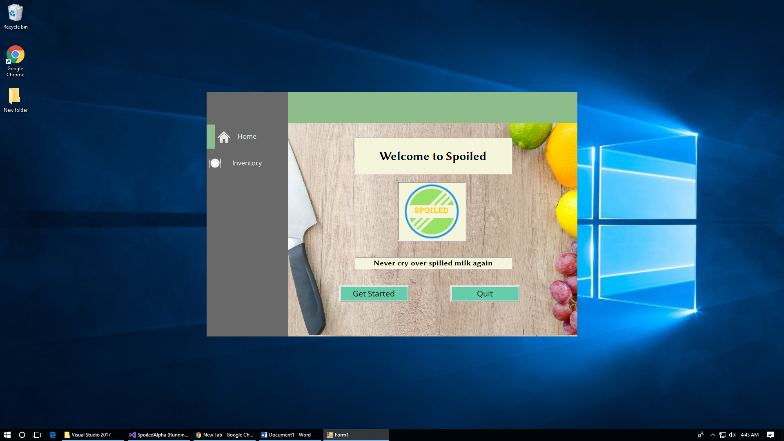Open the Windows Start menu
The image size is (784, 441).
click(x=7, y=435)
